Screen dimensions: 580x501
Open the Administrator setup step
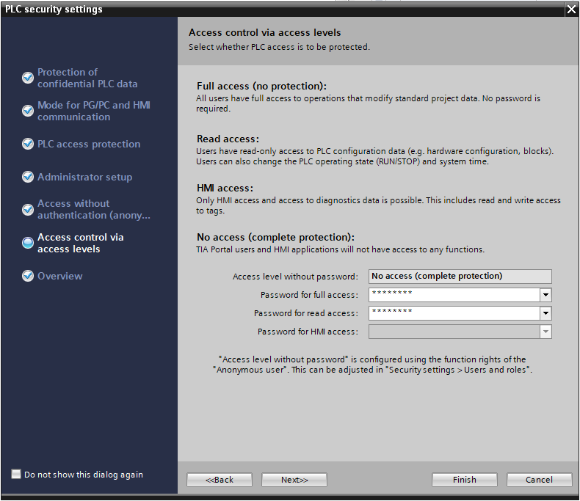84,177
